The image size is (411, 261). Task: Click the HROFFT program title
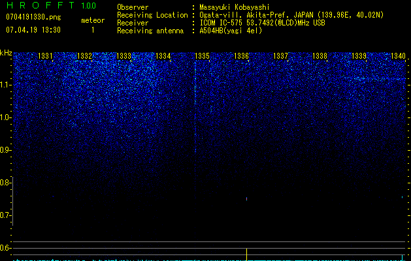[x=41, y=5]
